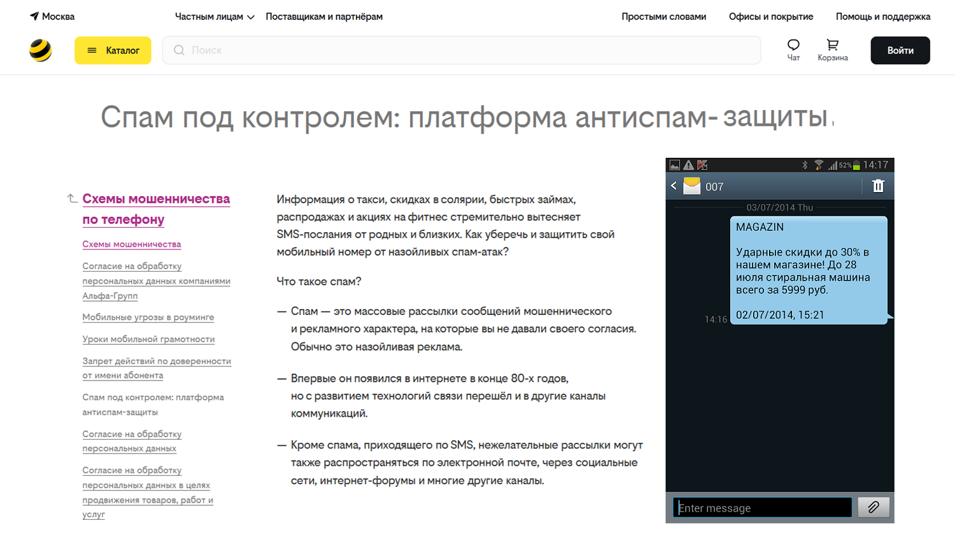Click the Bluetooth icon in phone status bar
Screen dimensions: 955x537
pyautogui.click(x=805, y=165)
